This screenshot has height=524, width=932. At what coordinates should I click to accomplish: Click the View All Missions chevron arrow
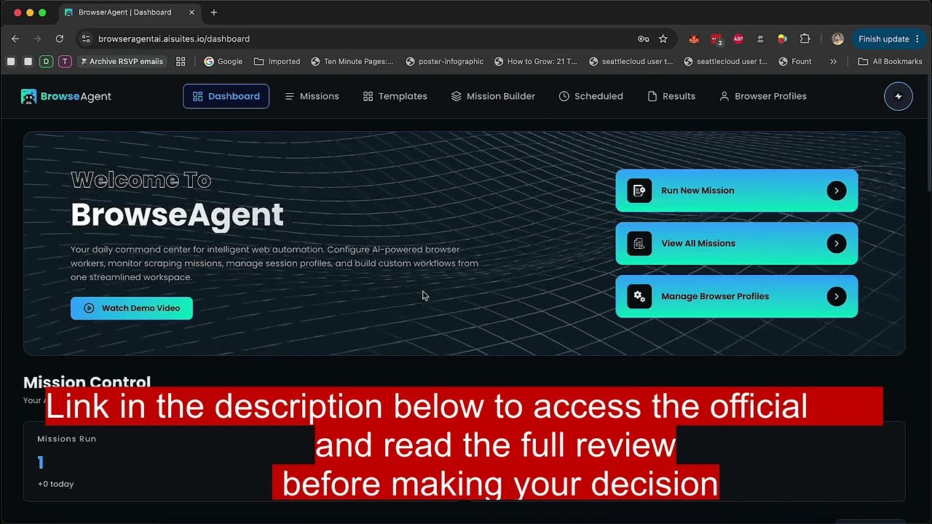(837, 244)
